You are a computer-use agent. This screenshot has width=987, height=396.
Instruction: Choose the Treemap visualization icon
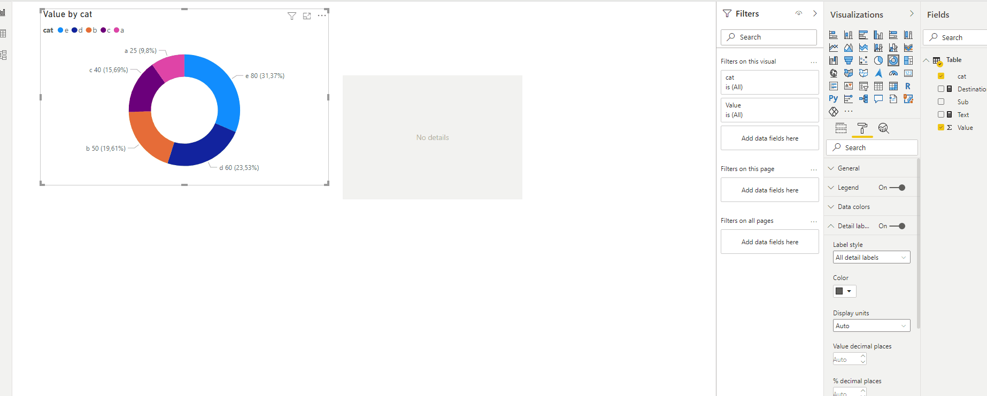click(x=908, y=60)
